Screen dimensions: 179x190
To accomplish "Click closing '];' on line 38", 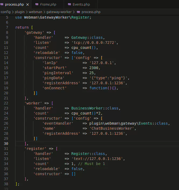I will (x=17, y=184).
